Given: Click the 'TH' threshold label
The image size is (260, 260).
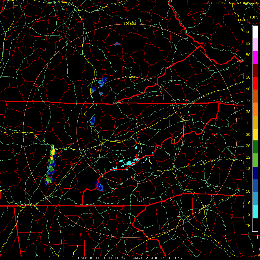Looking at the screenshot, I should pos(248,226).
